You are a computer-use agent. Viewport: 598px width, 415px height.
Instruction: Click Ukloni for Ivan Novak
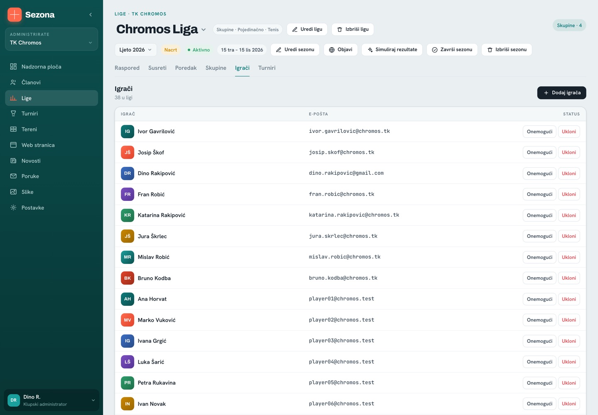click(569, 404)
